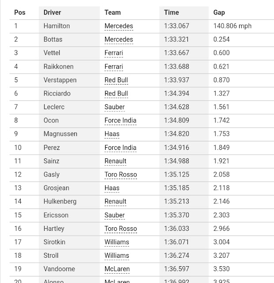This screenshot has height=283, width=274.
Task: Open McLaren link beside Vandoorne
Action: coord(117,269)
